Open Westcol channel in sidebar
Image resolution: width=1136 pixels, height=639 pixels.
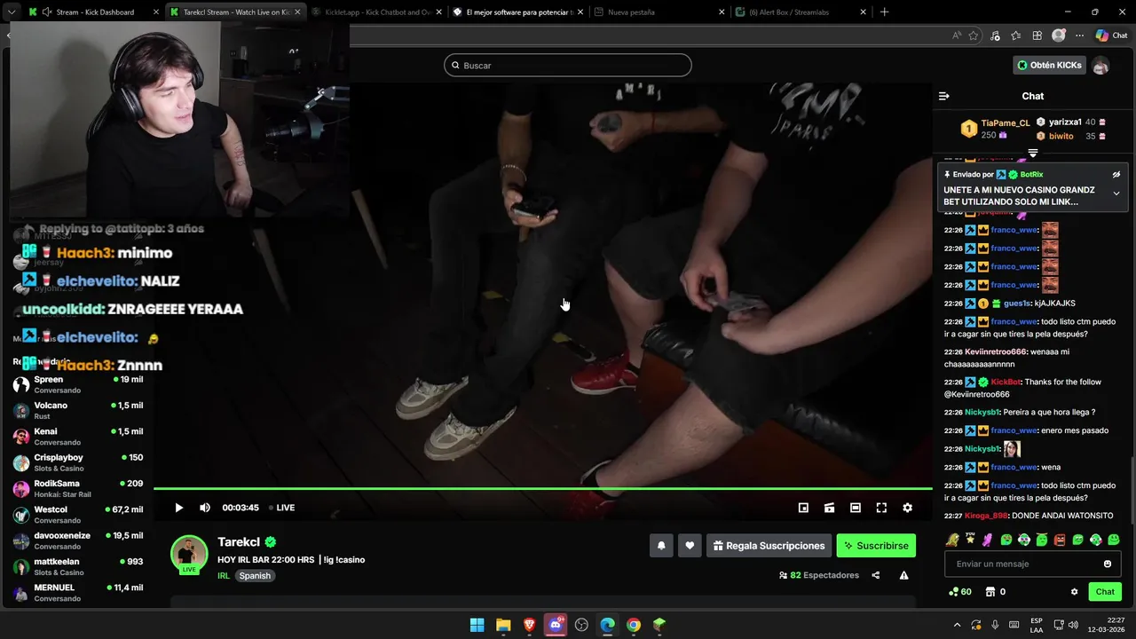tap(78, 514)
